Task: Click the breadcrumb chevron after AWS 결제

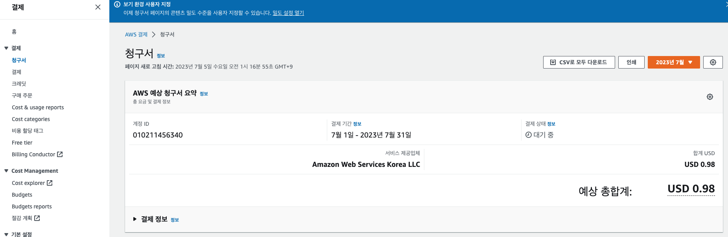Action: 154,34
